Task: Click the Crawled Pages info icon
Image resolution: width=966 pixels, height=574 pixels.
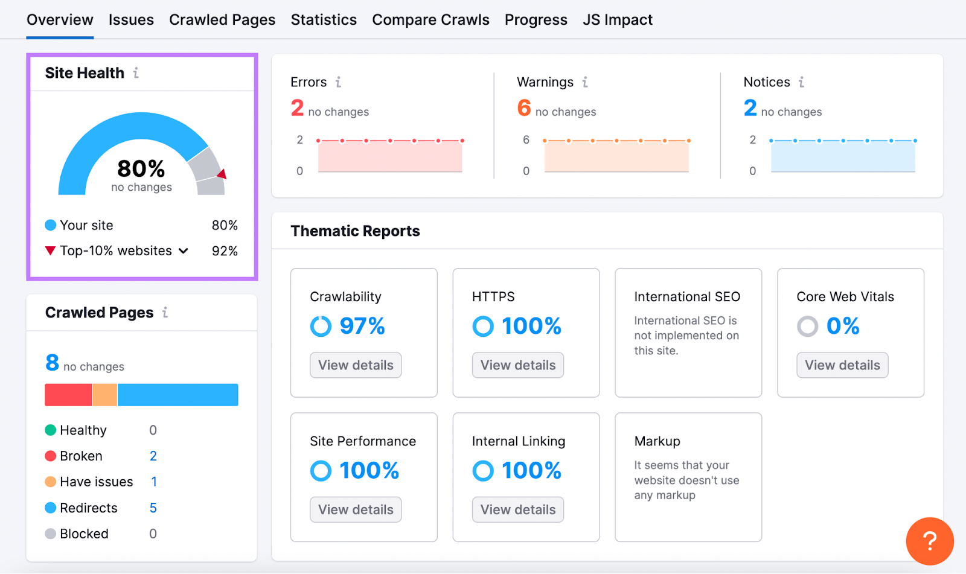Action: [165, 313]
